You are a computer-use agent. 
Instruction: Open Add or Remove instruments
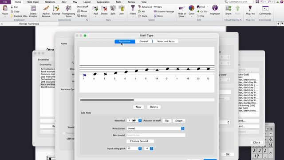46,8
